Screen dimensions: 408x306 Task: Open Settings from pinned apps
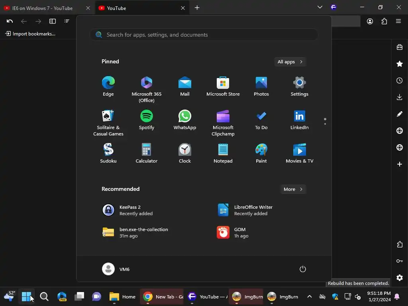300,86
